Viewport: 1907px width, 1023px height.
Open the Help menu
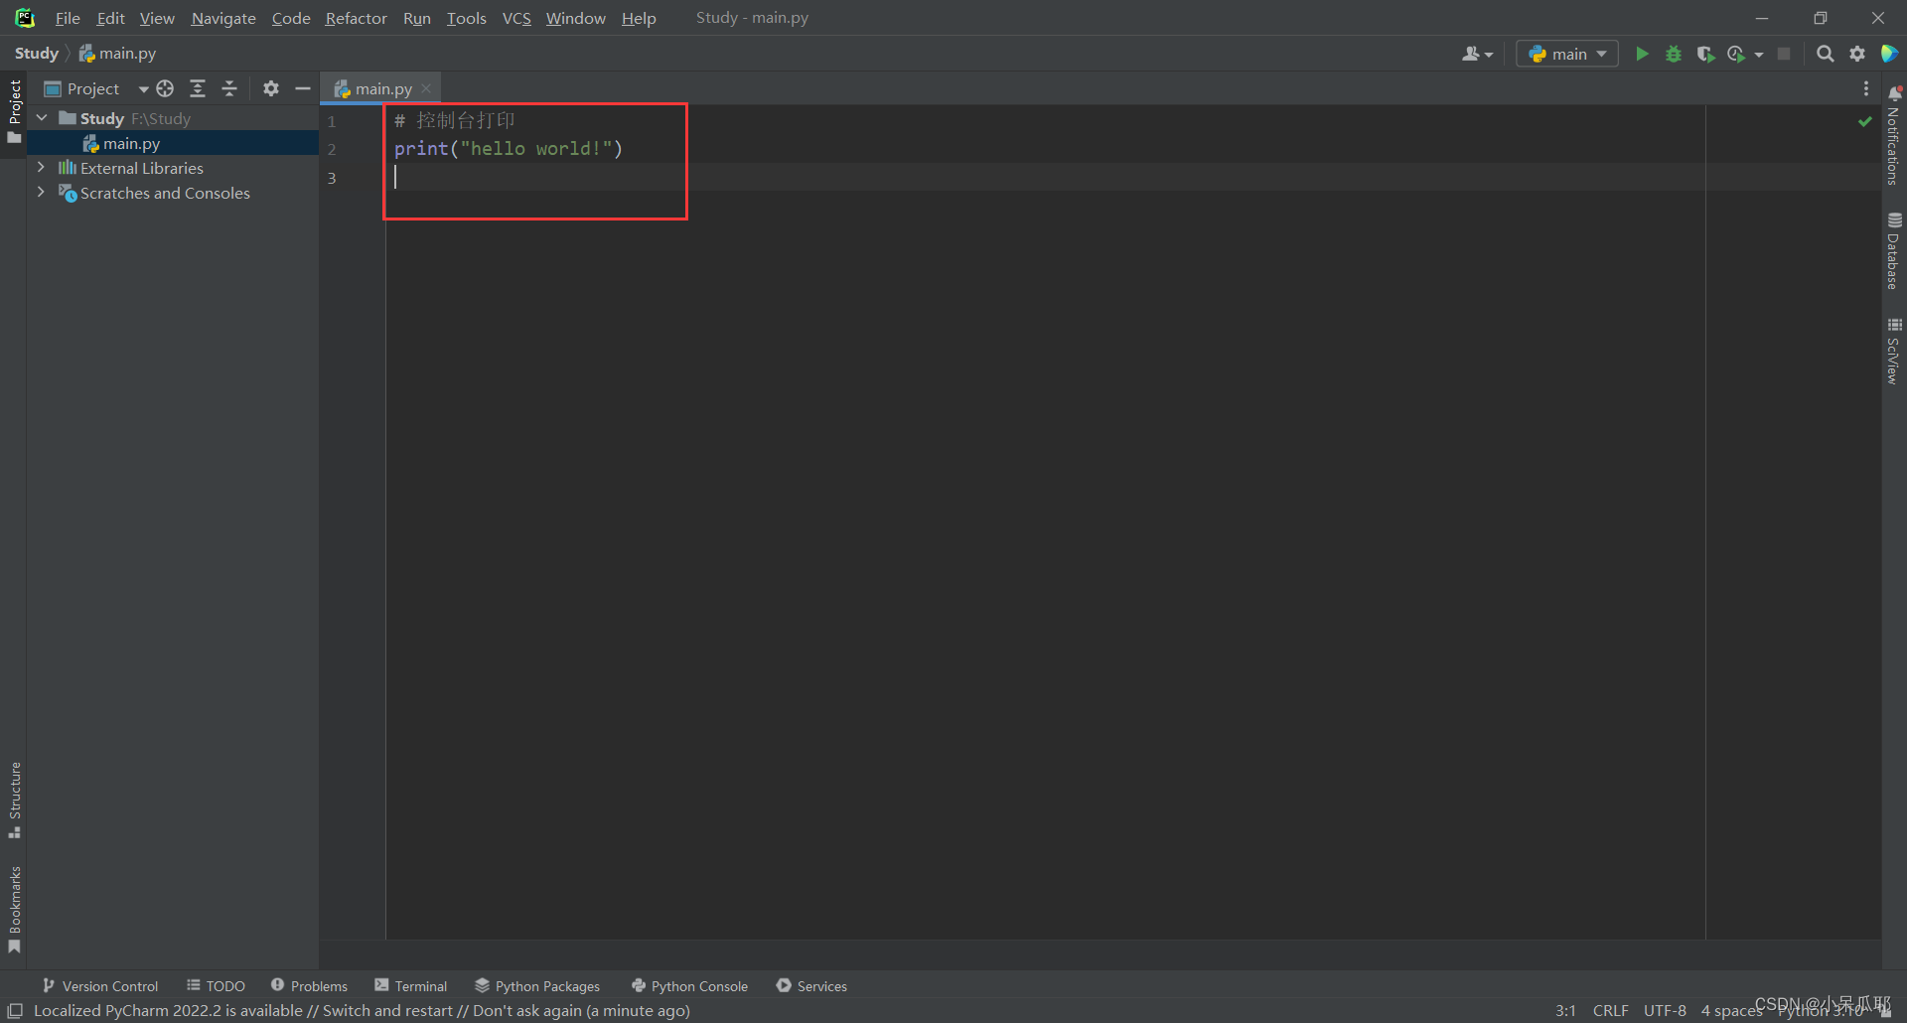click(639, 18)
